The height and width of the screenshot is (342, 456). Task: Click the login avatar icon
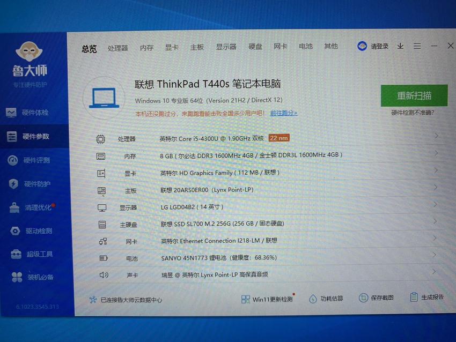tap(362, 46)
